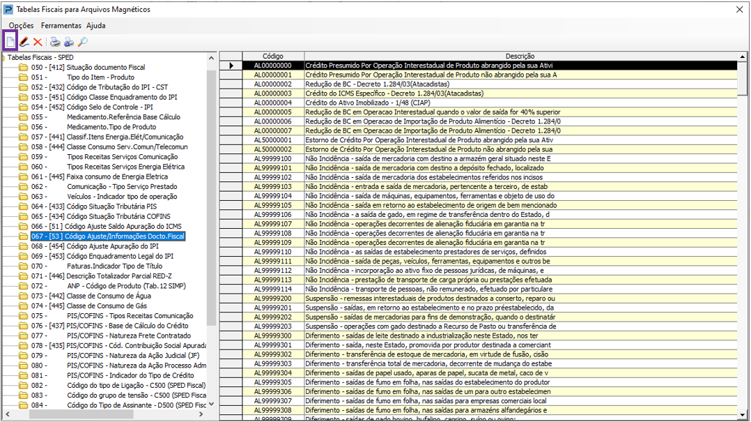Select tree node 064 Código Situação Tributária PIS
The image size is (751, 422).
[x=94, y=206]
